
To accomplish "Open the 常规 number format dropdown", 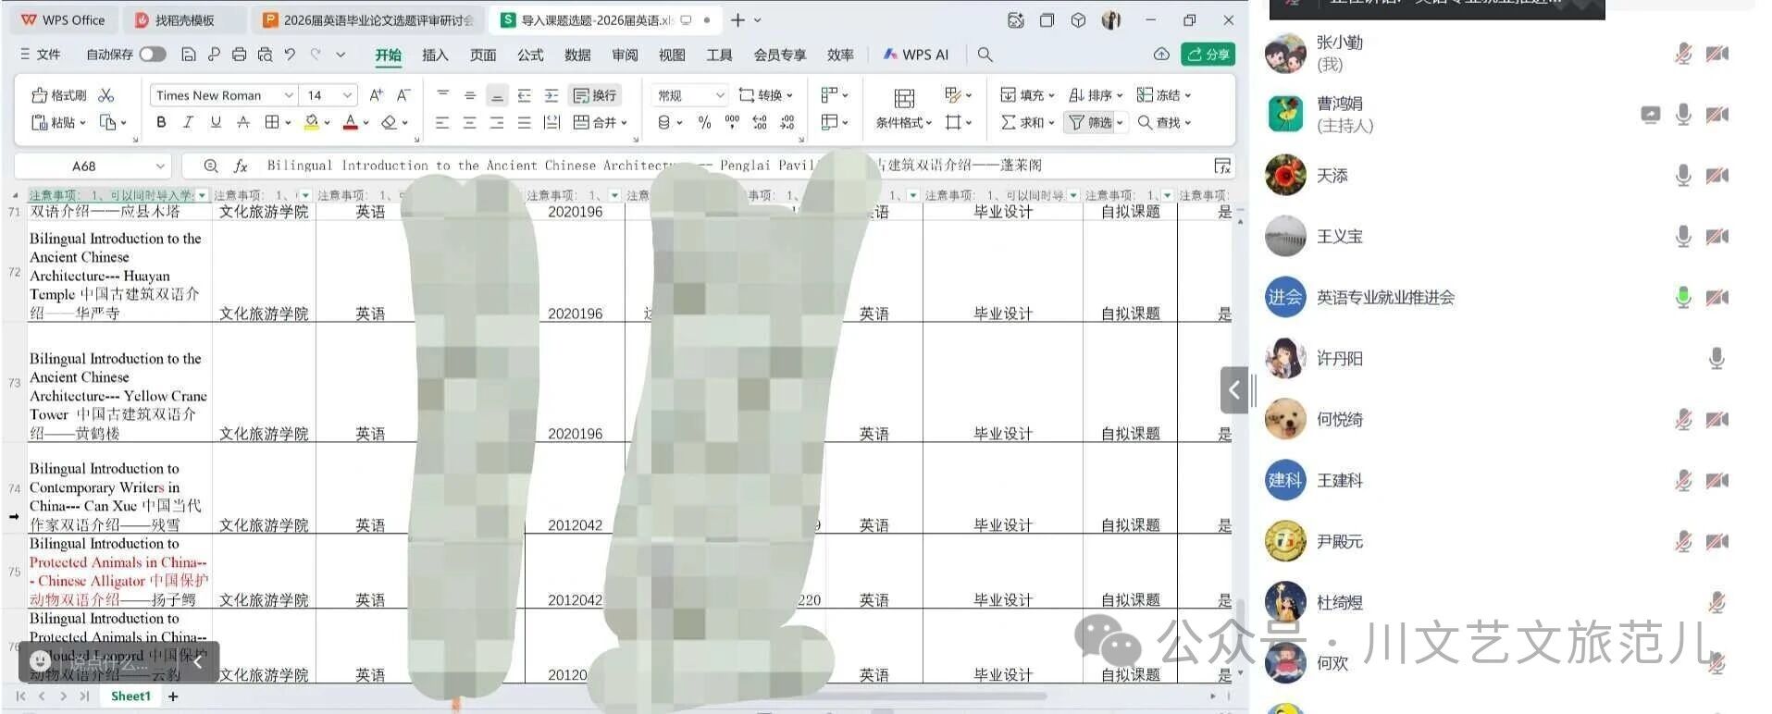I will click(x=720, y=95).
